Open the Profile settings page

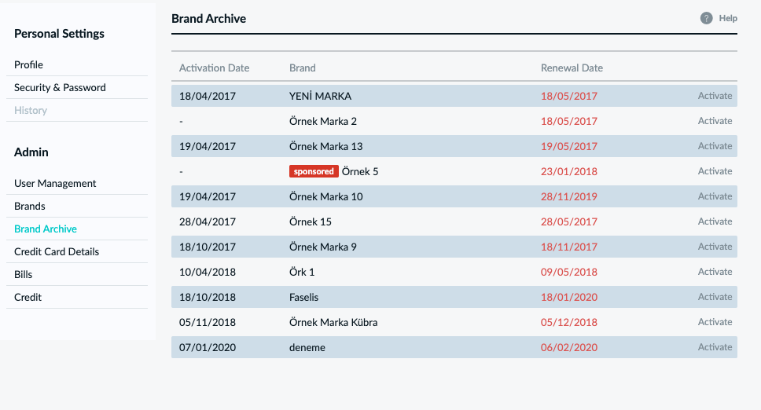click(x=28, y=64)
